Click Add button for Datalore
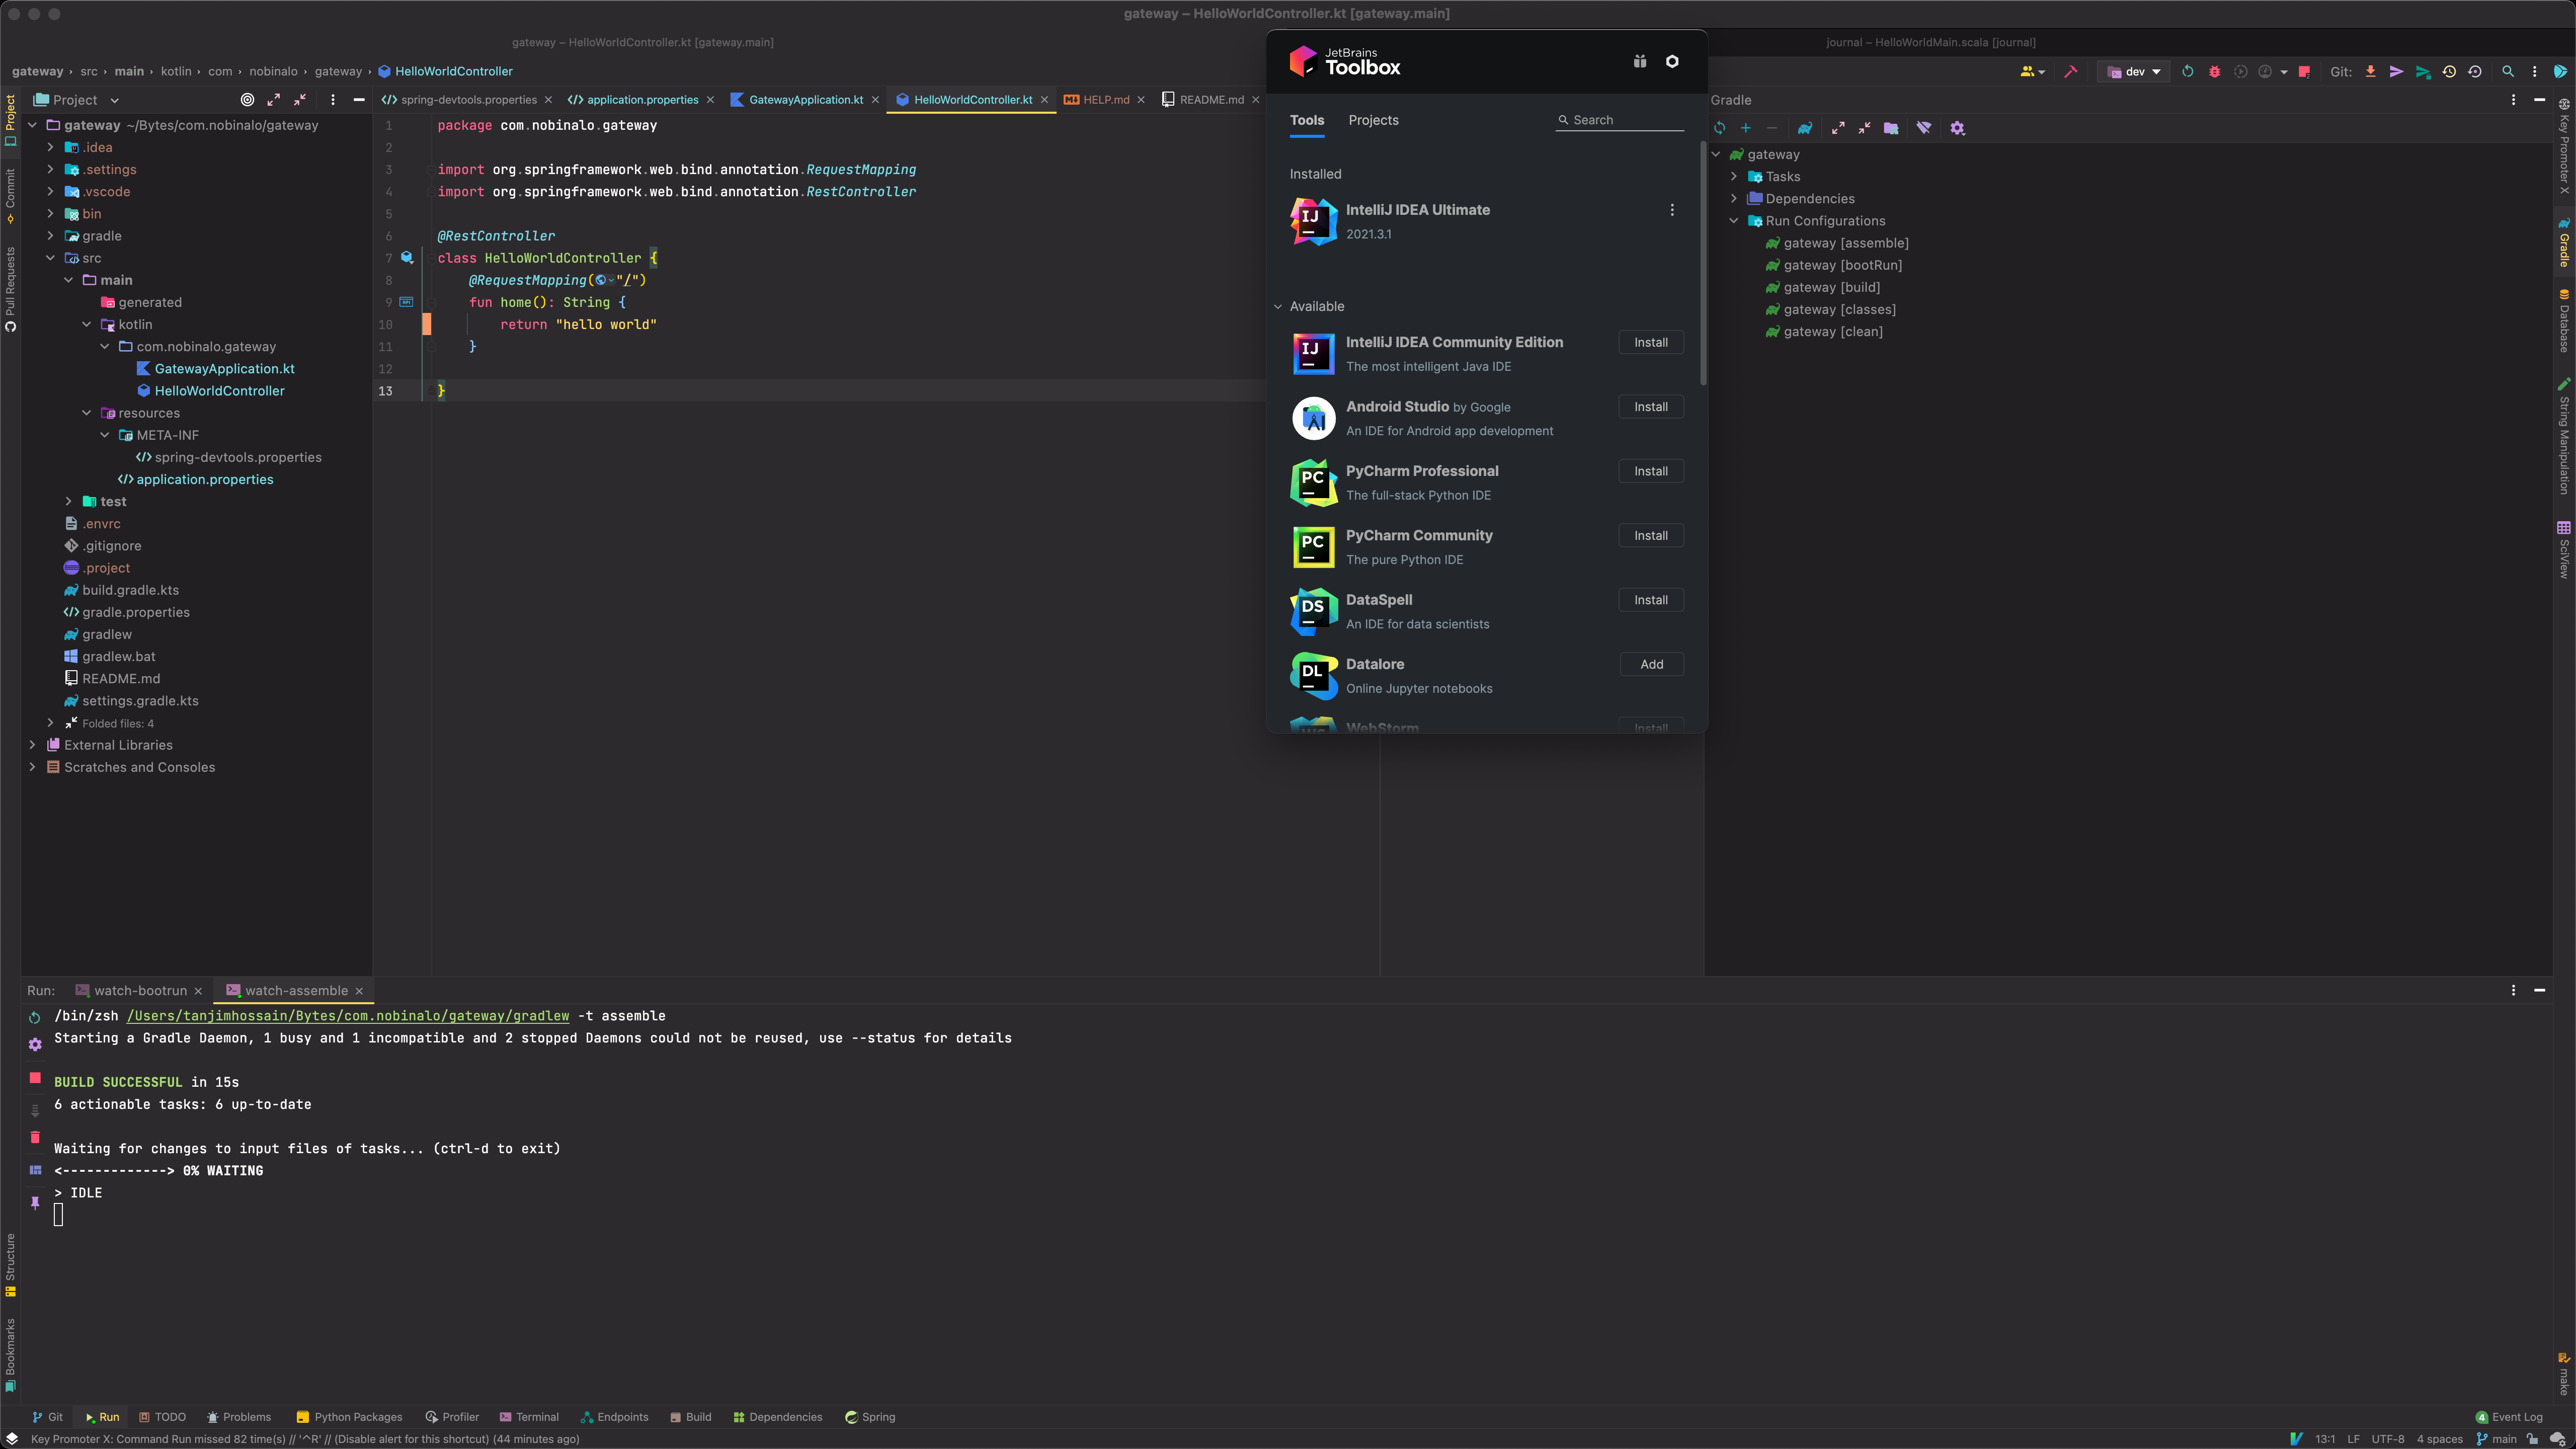This screenshot has width=2576, height=1449. [1651, 665]
